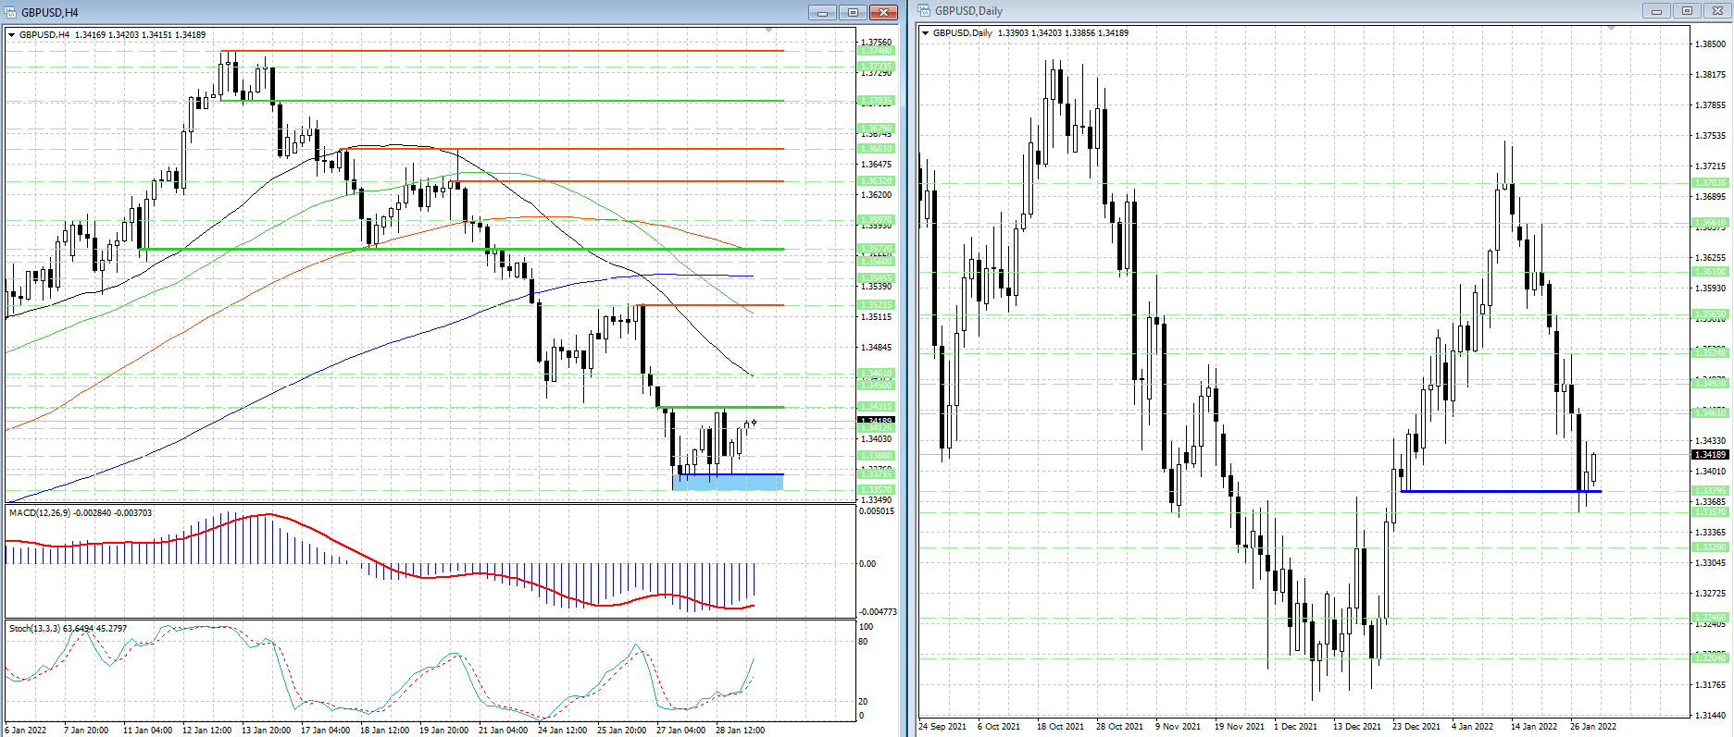
Task: Click the GBPUSD,H4 window chart icon
Action: tap(10, 12)
